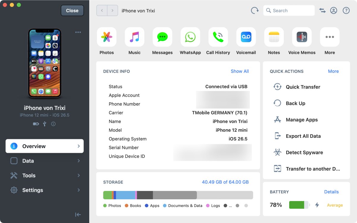This screenshot has height=223, width=357.
Task: Open the Voice Memos icon
Action: click(x=302, y=37)
